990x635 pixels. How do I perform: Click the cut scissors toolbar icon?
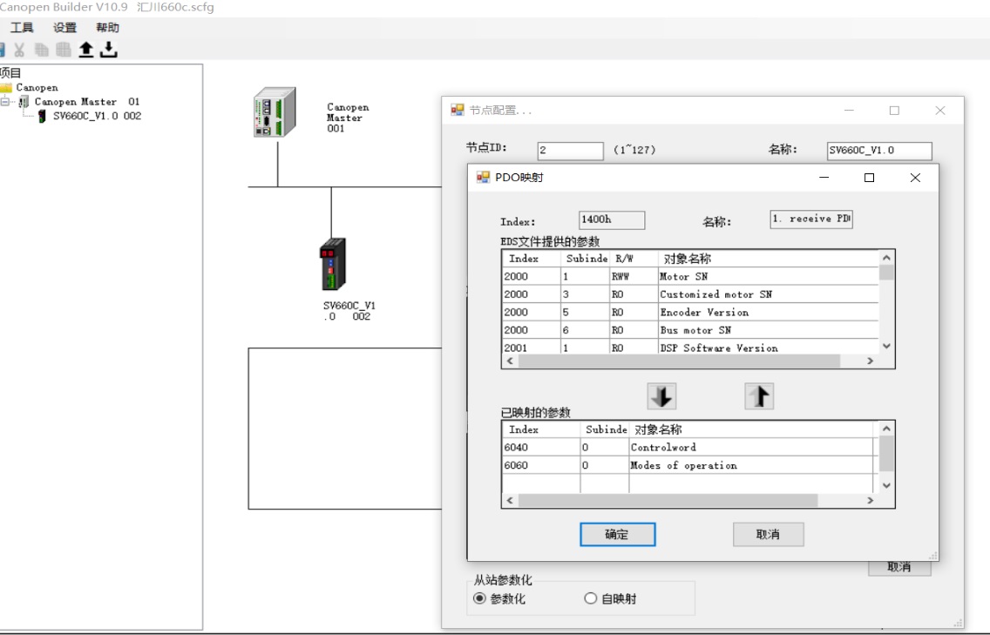pyautogui.click(x=19, y=50)
